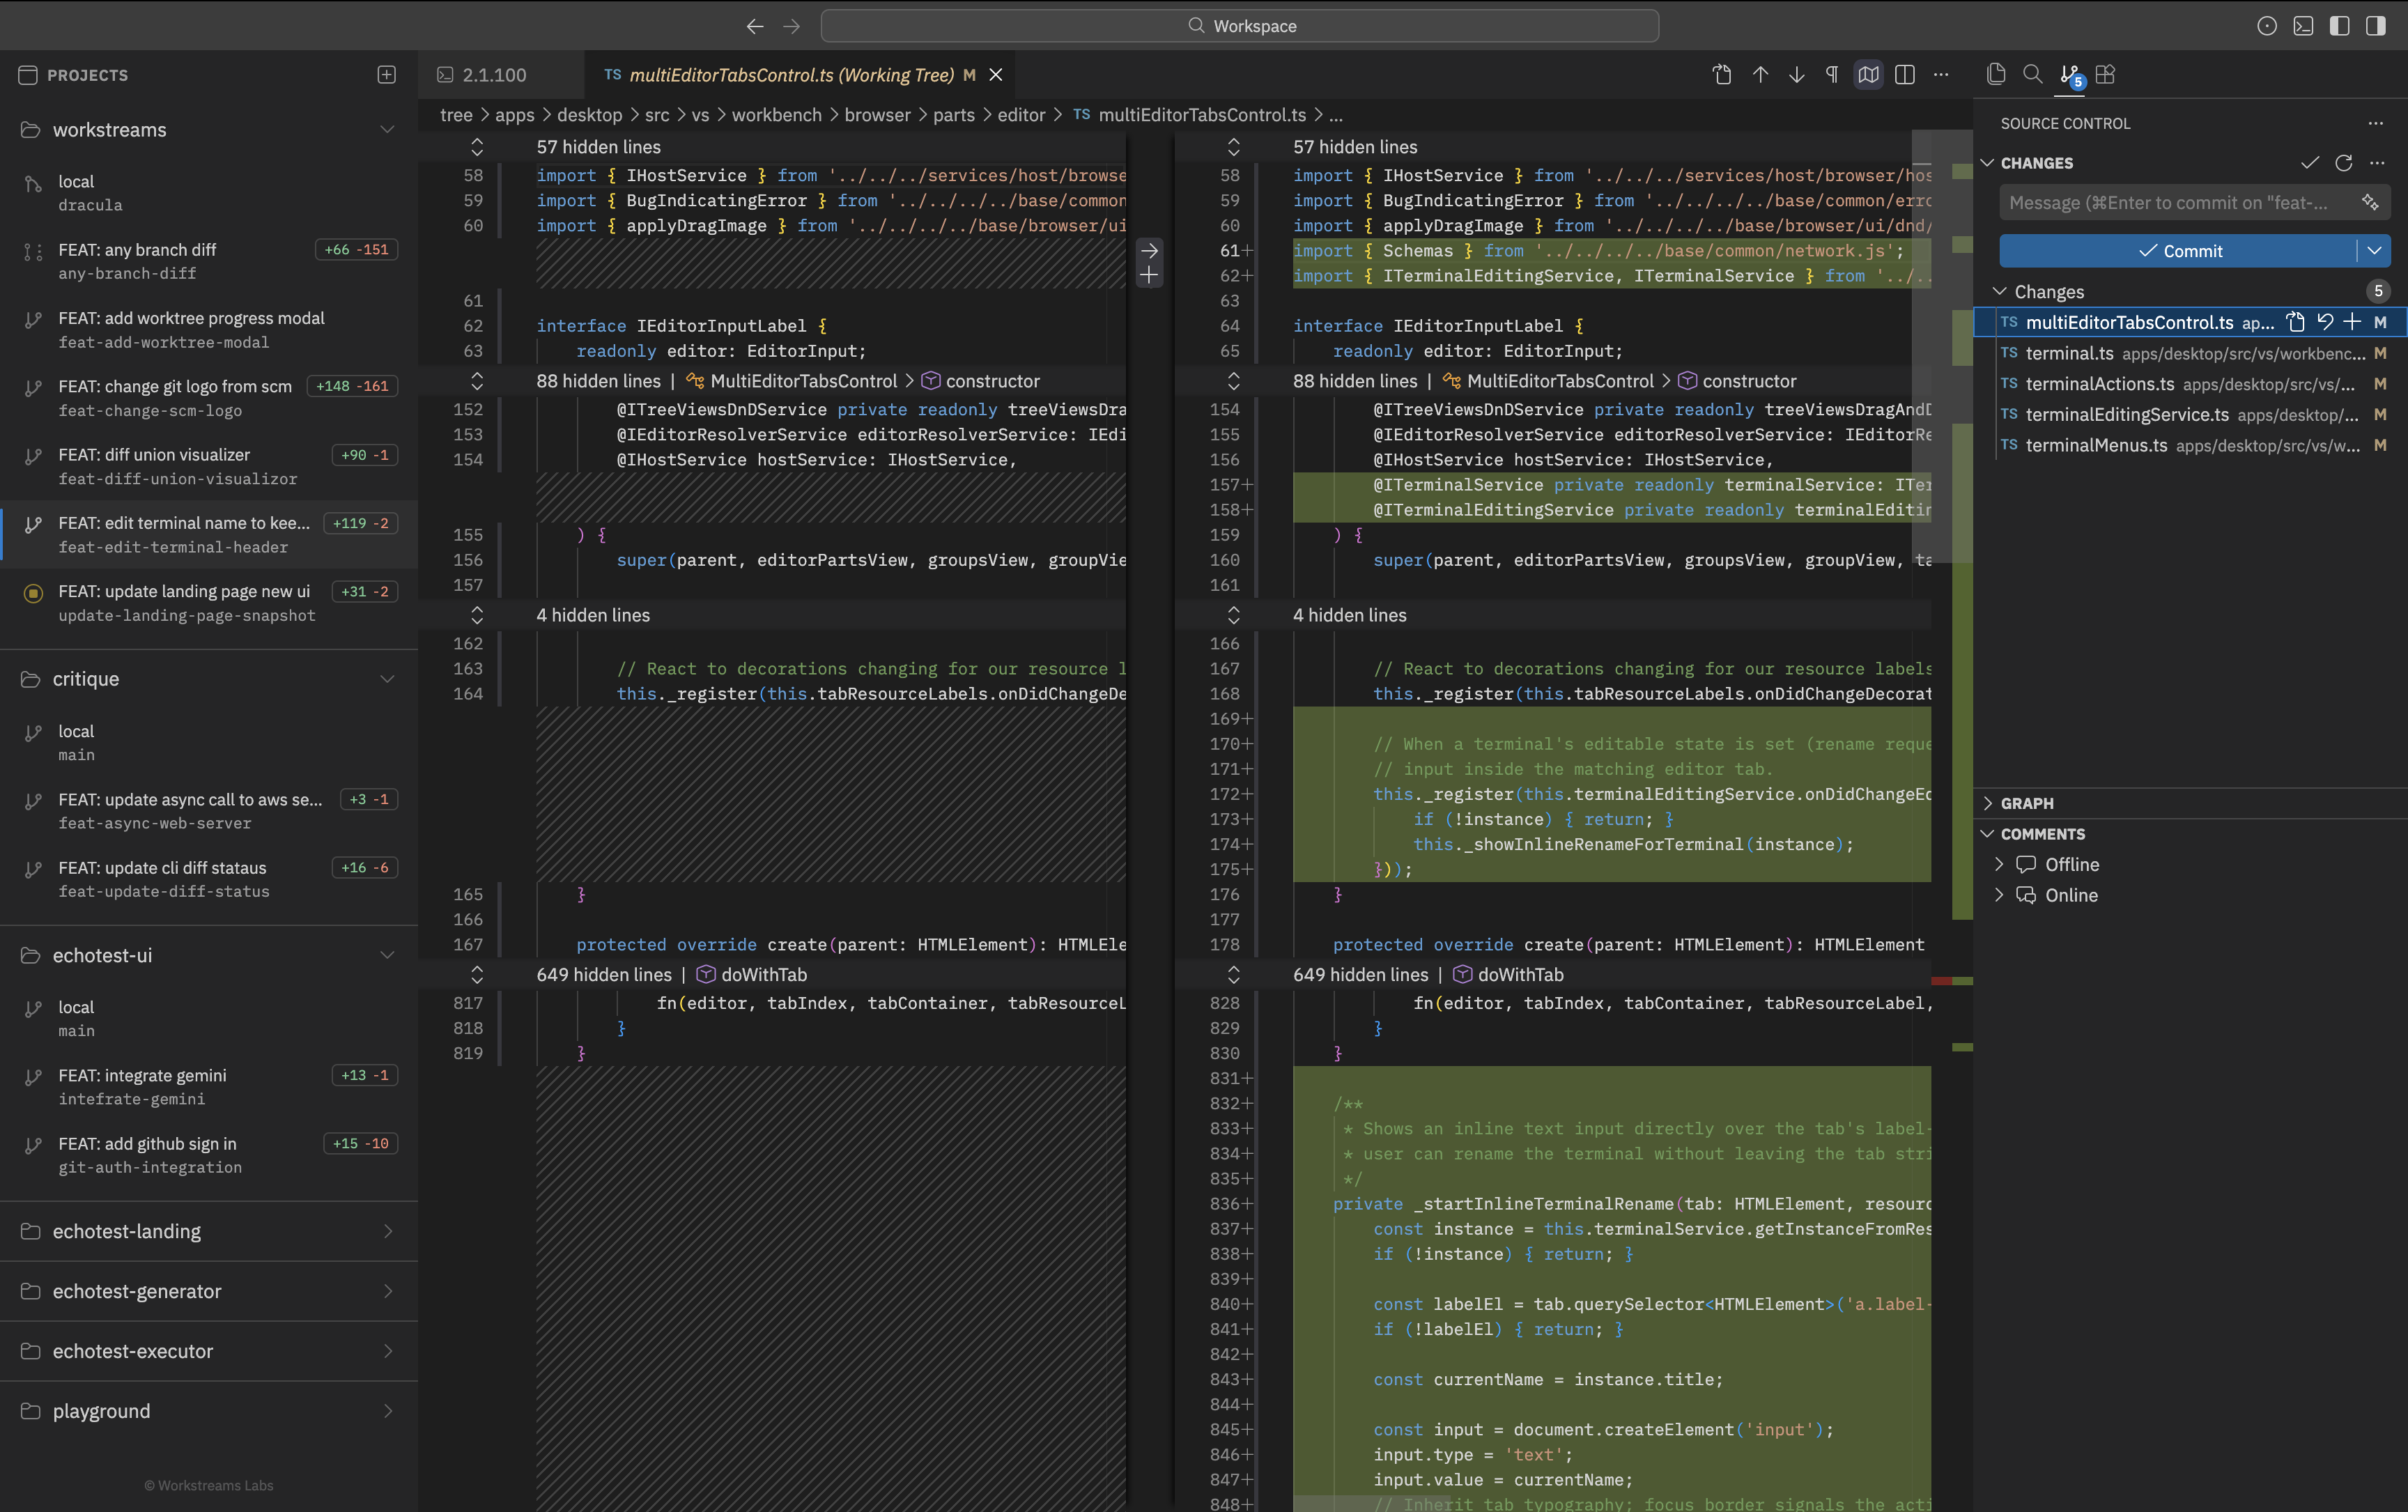The height and width of the screenshot is (1512, 2408).
Task: Open the integrated terminal icon
Action: (x=2304, y=26)
